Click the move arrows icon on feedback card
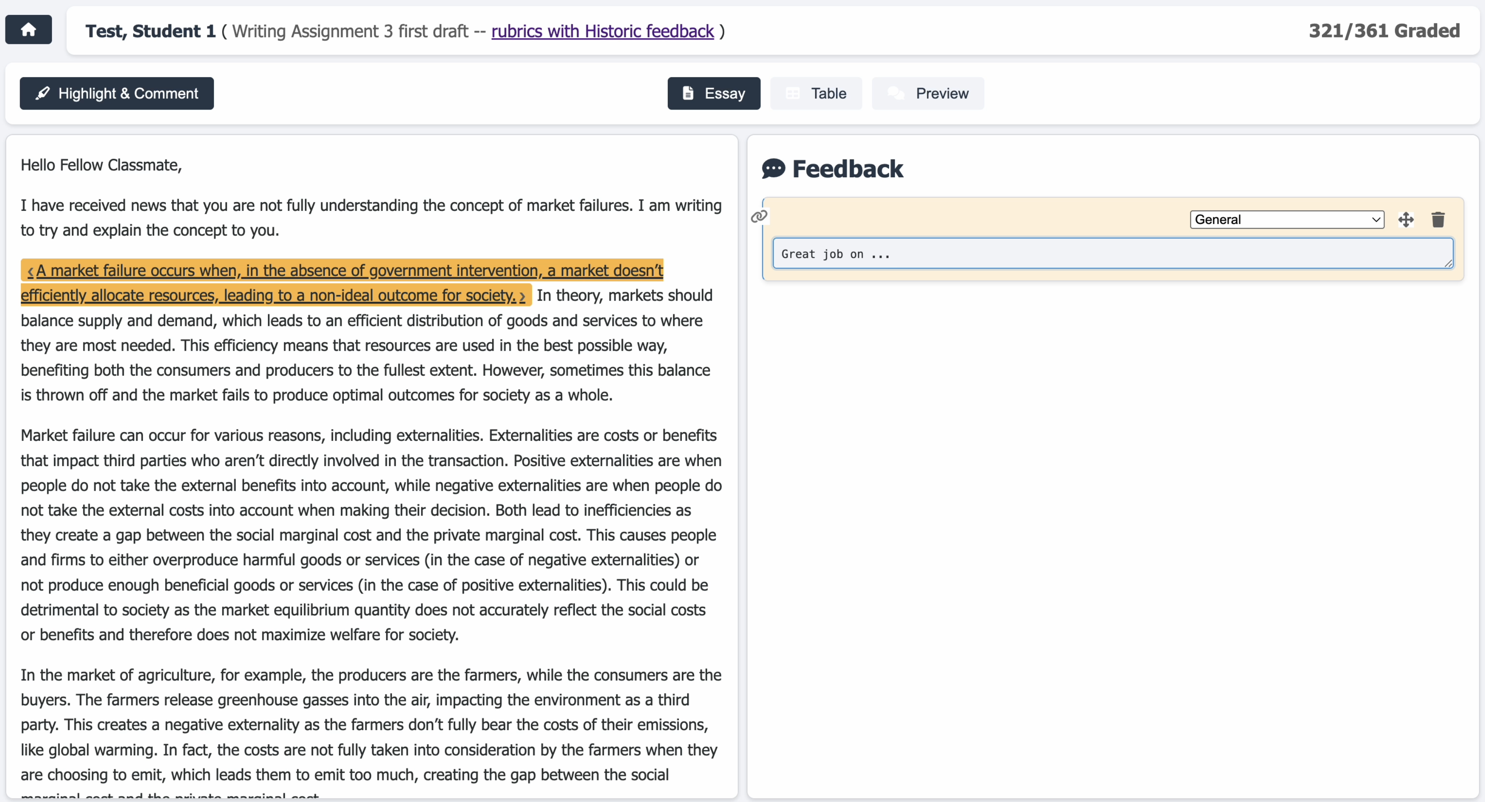This screenshot has width=1485, height=802. click(x=1405, y=220)
